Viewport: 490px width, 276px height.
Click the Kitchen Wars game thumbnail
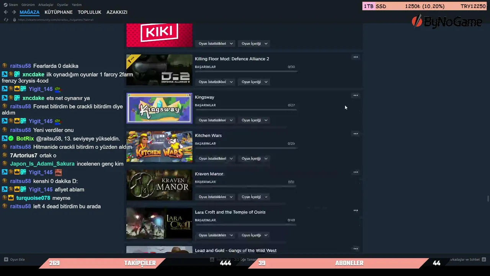tap(159, 146)
